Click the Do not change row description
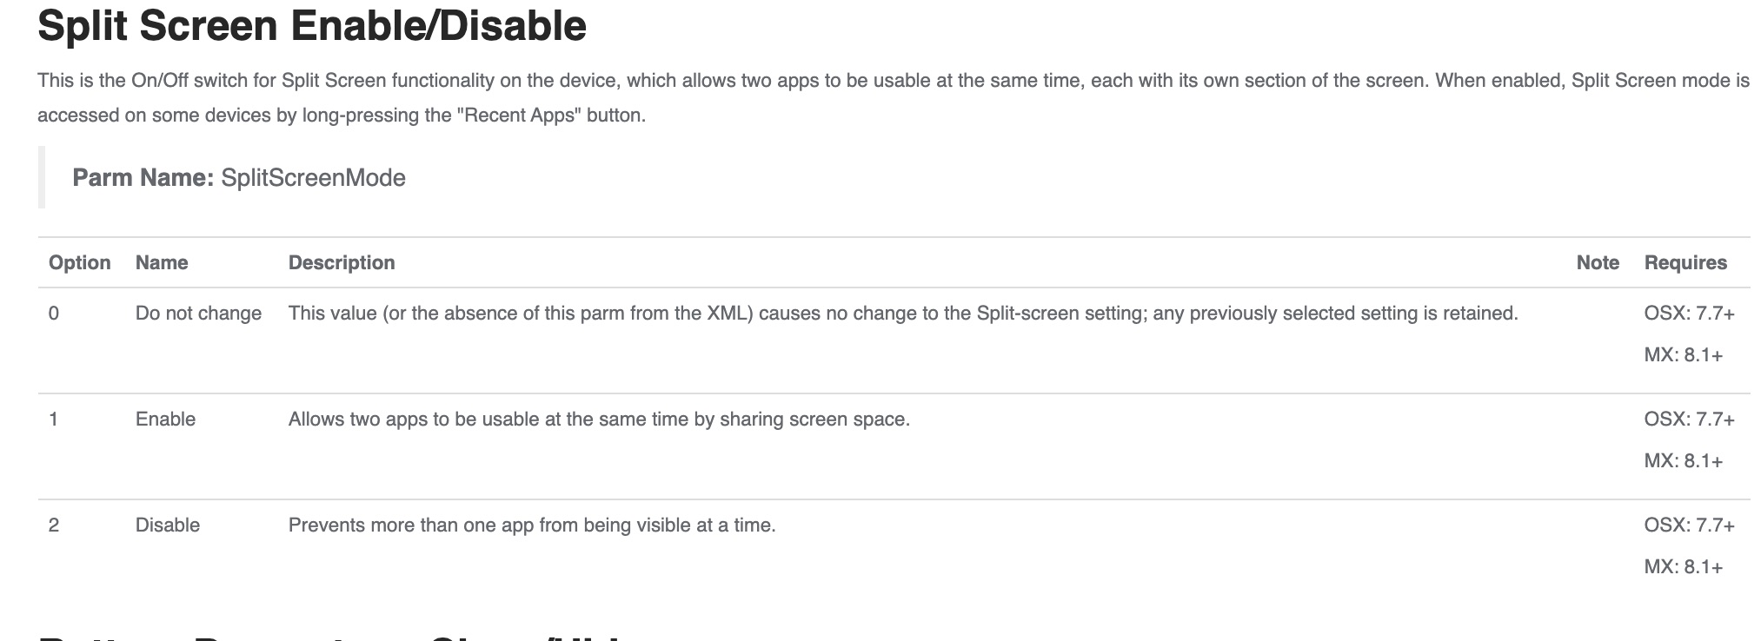Image resolution: width=1761 pixels, height=641 pixels. coord(903,314)
